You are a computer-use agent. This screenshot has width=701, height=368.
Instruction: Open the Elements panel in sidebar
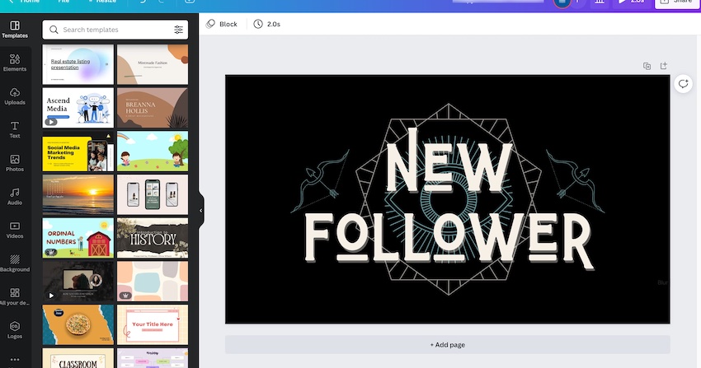[x=15, y=63]
